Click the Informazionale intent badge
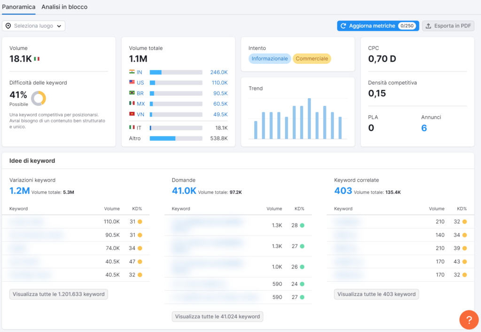The width and height of the screenshot is (481, 332). point(269,58)
